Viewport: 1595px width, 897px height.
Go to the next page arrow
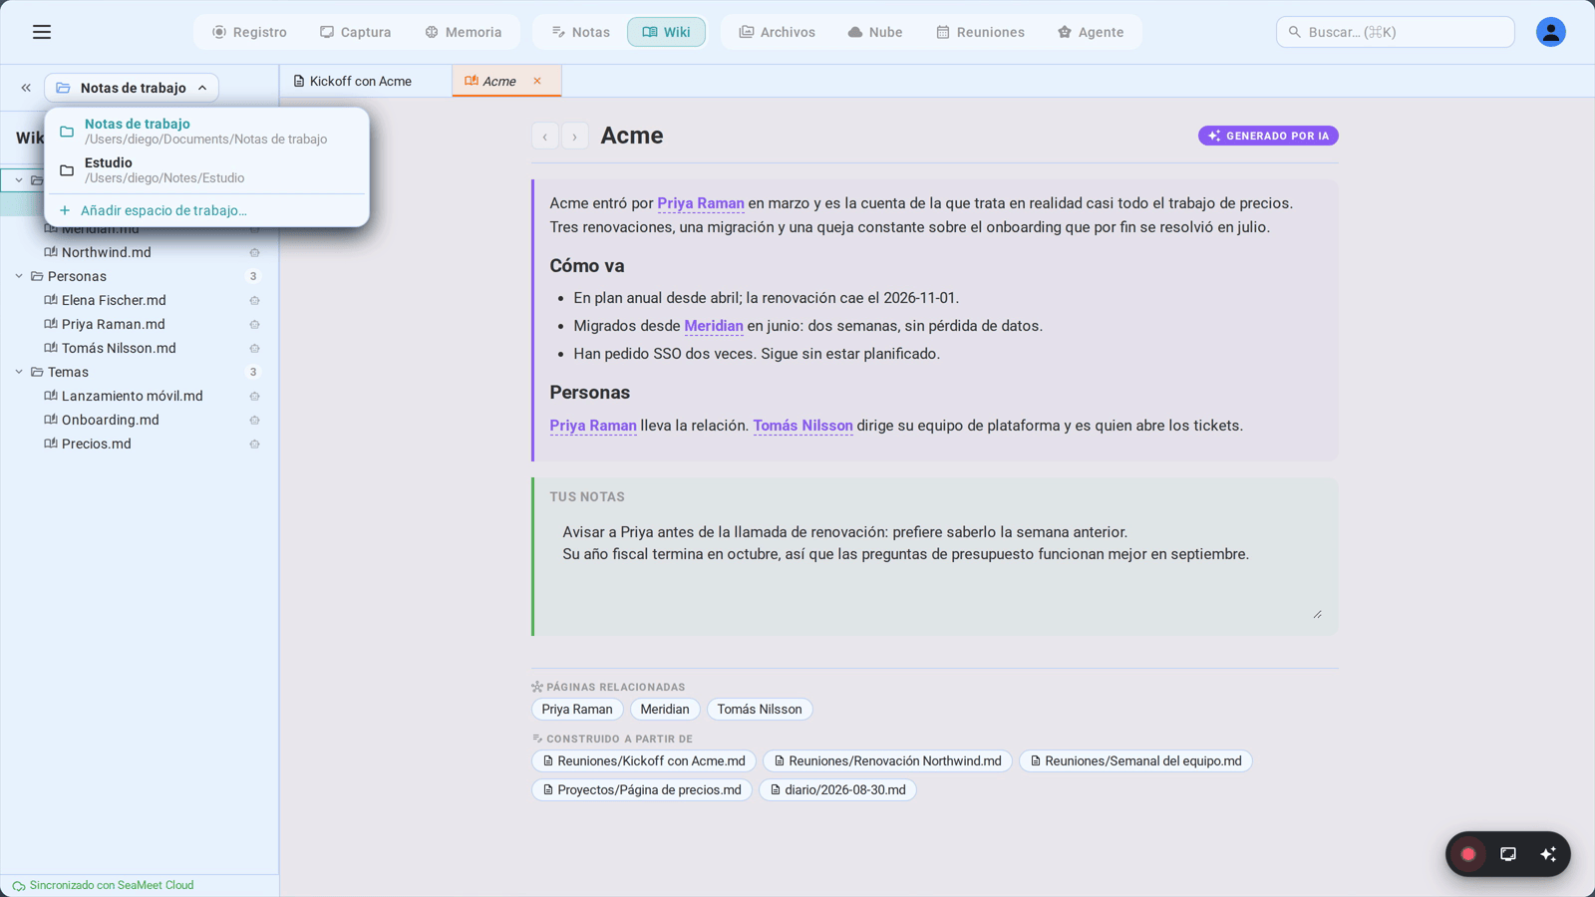[x=574, y=137]
